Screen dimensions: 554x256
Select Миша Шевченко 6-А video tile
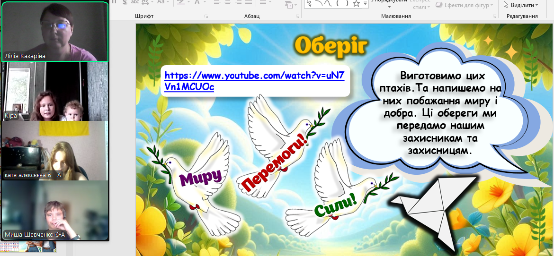point(55,210)
